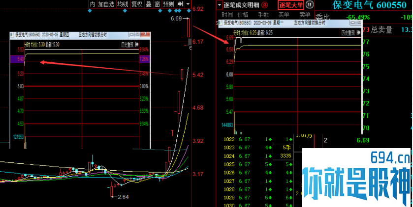Click the 5手 tooltip value

[286, 148]
